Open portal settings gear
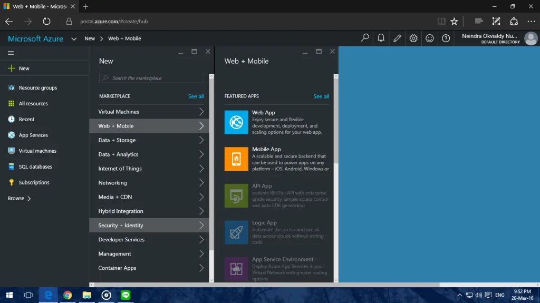 coord(413,38)
